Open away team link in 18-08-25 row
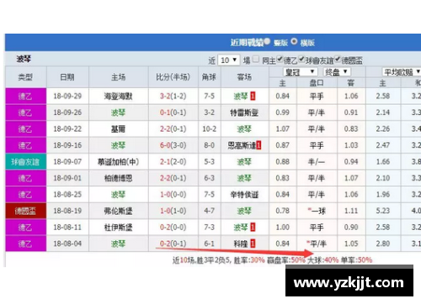 coord(244,195)
